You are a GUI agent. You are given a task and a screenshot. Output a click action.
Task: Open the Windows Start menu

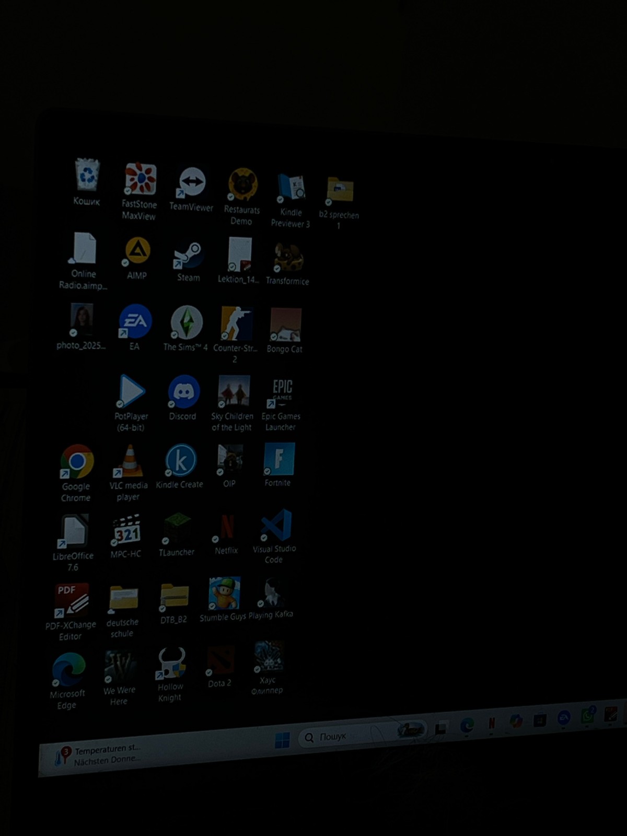tap(282, 740)
